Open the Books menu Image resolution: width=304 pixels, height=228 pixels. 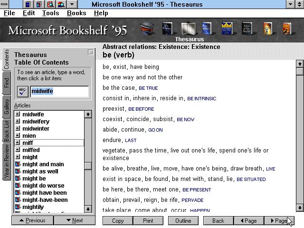(x=76, y=13)
